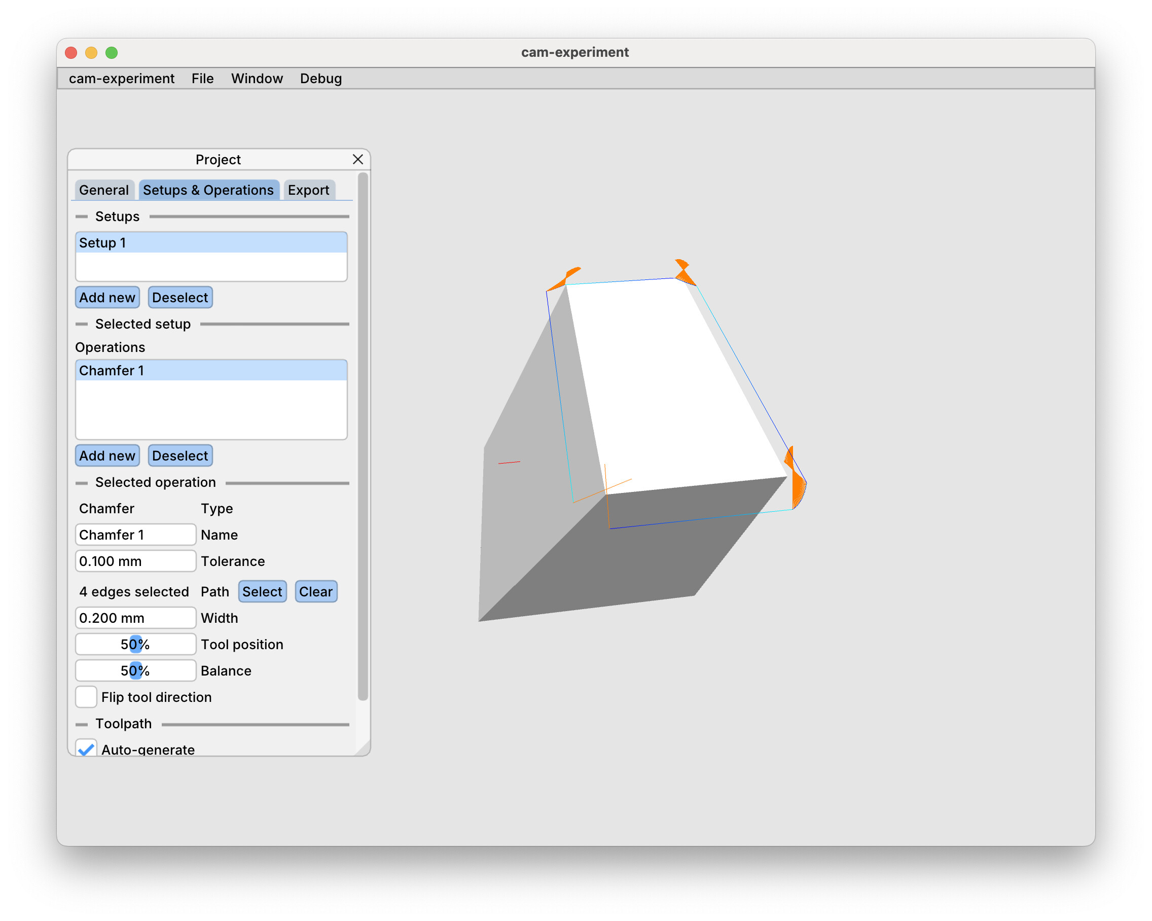The height and width of the screenshot is (921, 1152).
Task: Open the Debug menu
Action: tap(320, 79)
